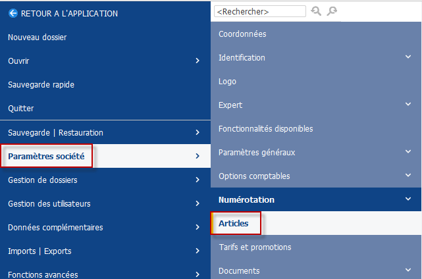
Task: Expand the Paramètres généraux chevron
Action: 408,151
